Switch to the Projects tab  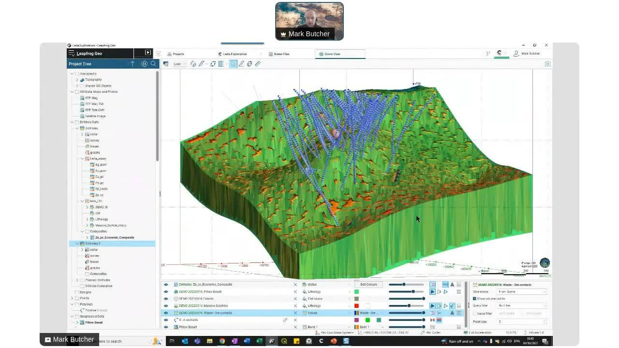178,54
